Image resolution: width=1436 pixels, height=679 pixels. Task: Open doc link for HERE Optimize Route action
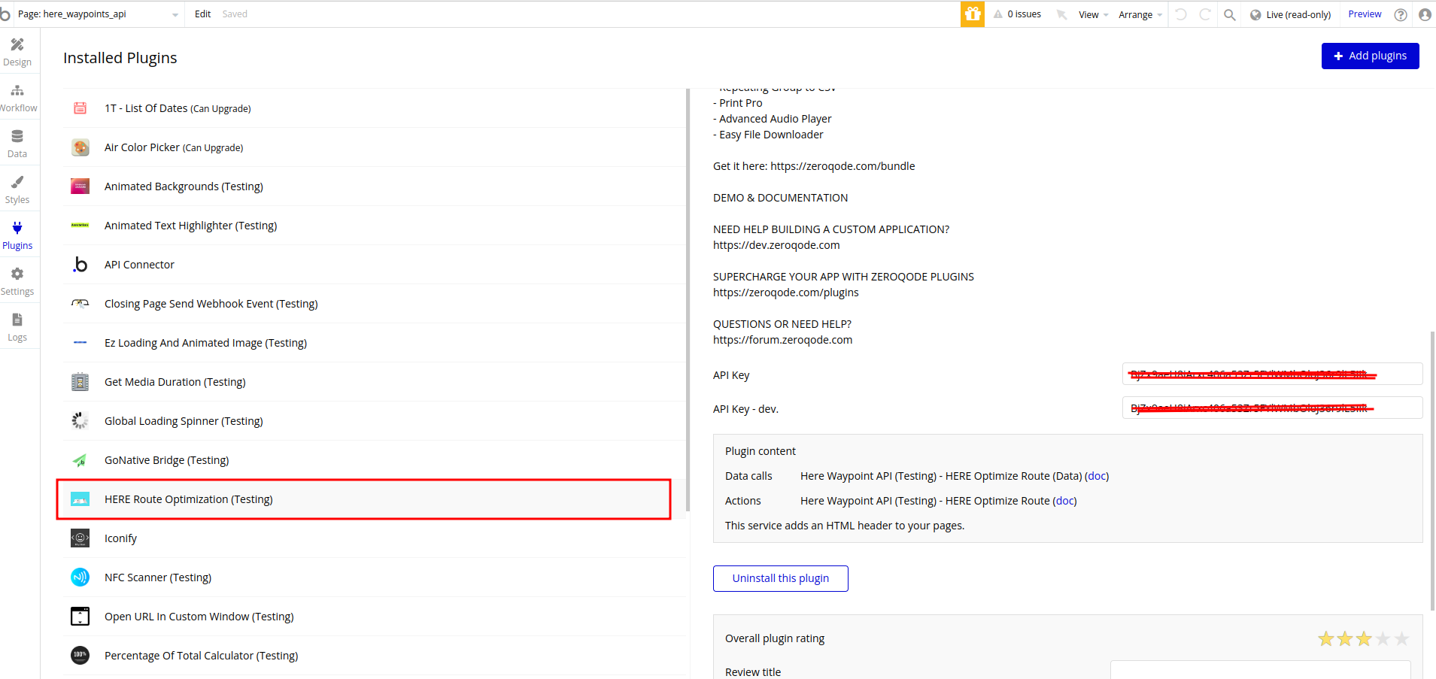pos(1064,501)
